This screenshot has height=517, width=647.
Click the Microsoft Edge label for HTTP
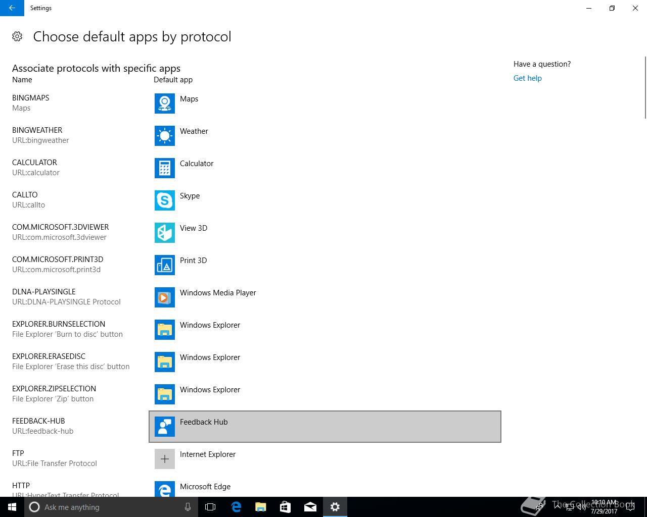[205, 487]
